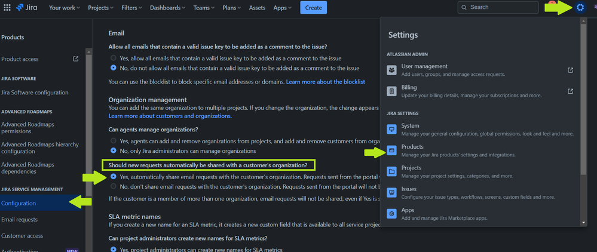
Task: Select Configuration under Jira Service Management
Action: pos(42,203)
